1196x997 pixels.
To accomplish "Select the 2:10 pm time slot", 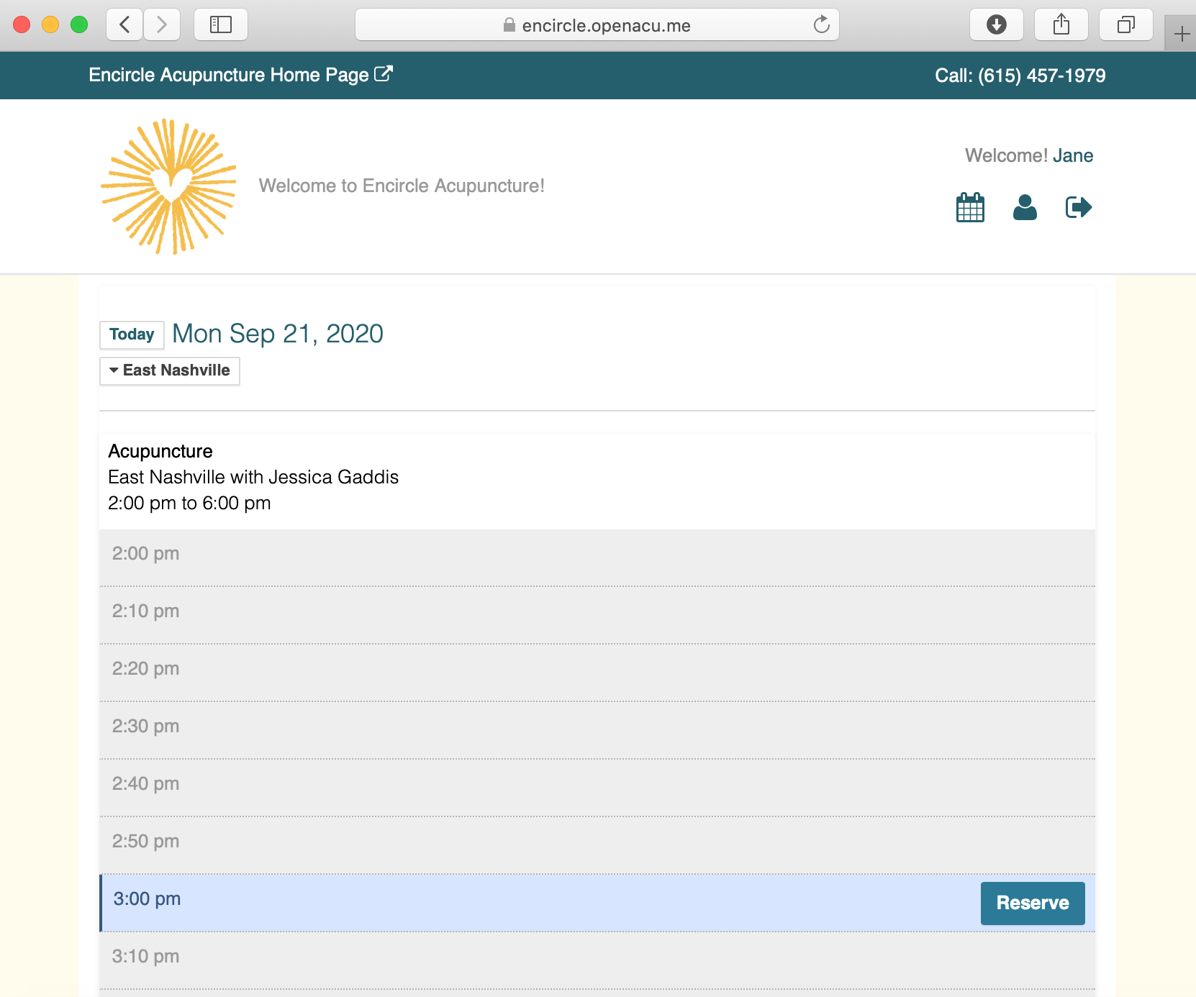I will click(597, 615).
